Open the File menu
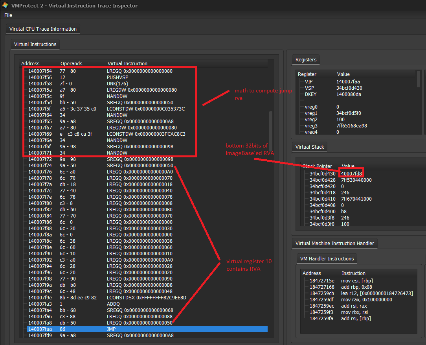Screen dimensions: 426x345 pos(8,15)
